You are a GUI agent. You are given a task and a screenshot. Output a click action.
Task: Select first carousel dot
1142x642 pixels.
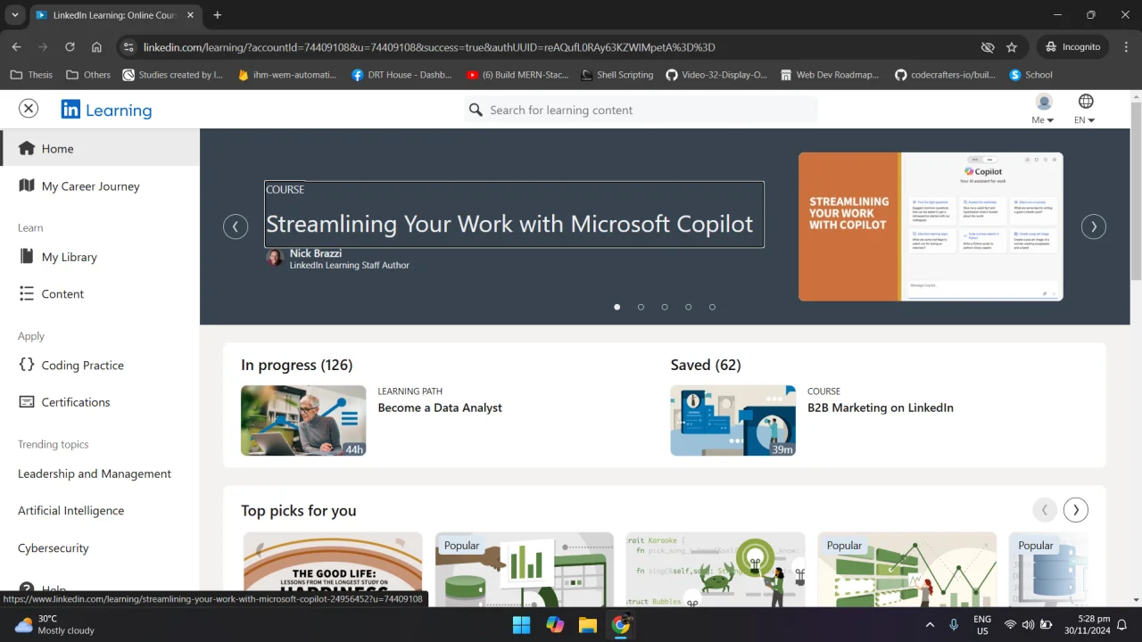click(617, 307)
